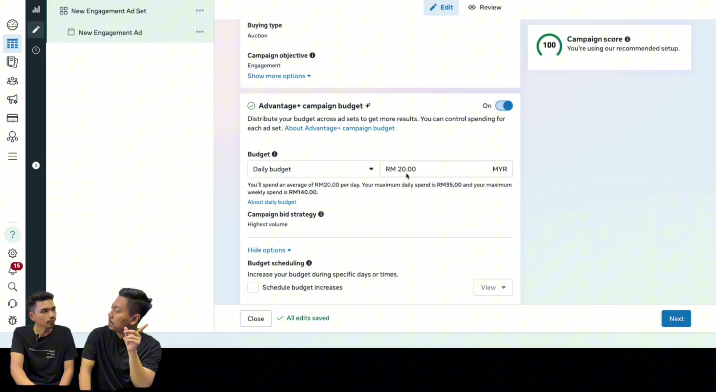Open the bar chart icon in dark sidebar
716x392 pixels.
36,9
